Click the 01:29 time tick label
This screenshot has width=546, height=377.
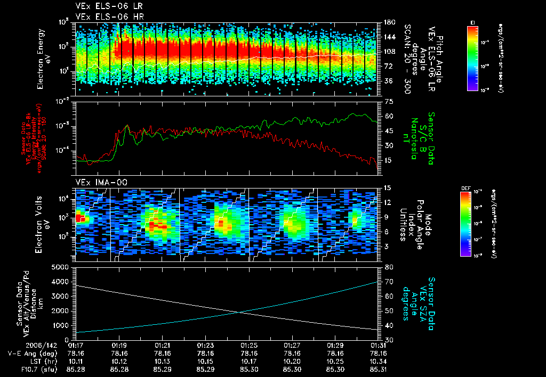[335, 346]
